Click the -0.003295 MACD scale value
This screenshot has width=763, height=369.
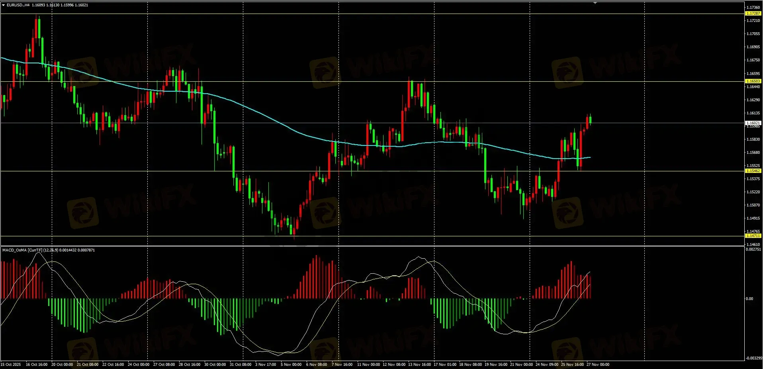753,358
